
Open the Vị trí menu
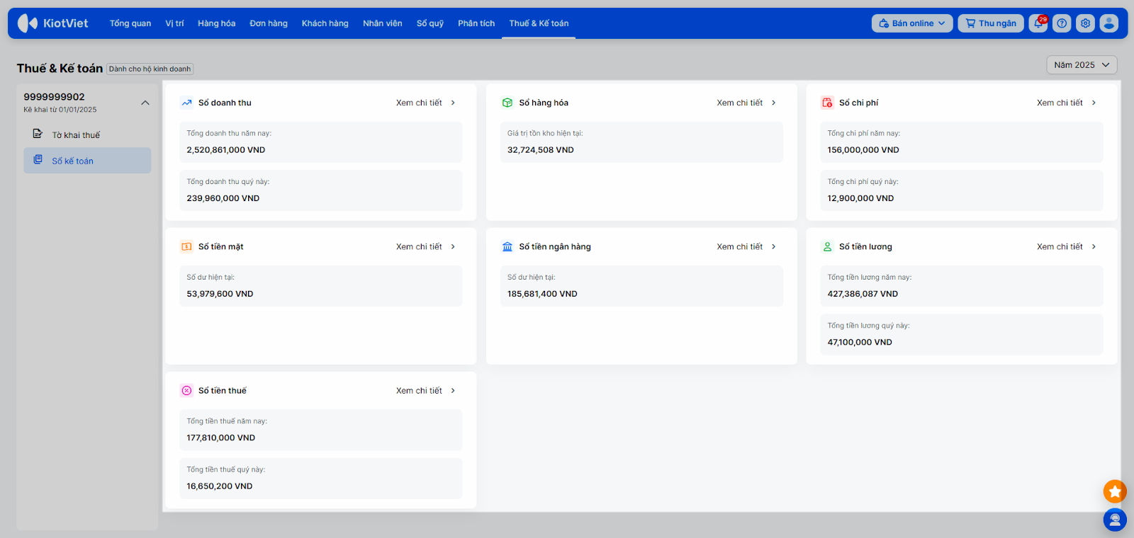174,23
